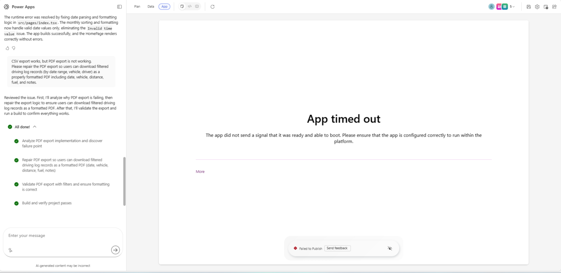Click the attachment tool icon in message box
Image resolution: width=561 pixels, height=273 pixels.
[10, 250]
